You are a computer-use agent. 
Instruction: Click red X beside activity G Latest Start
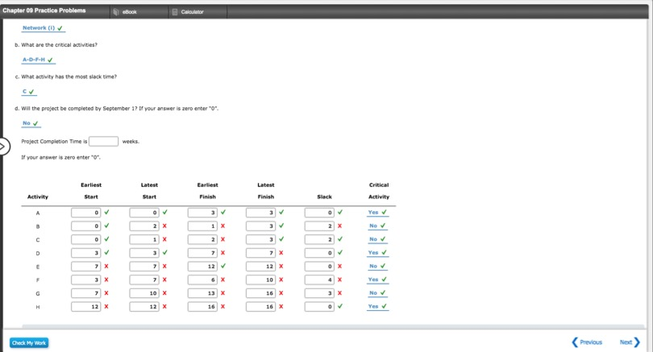click(x=164, y=293)
